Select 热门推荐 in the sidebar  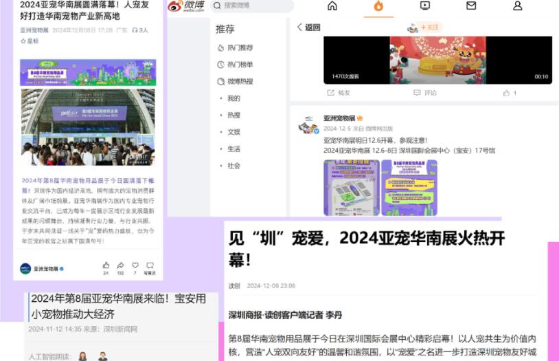pos(235,48)
